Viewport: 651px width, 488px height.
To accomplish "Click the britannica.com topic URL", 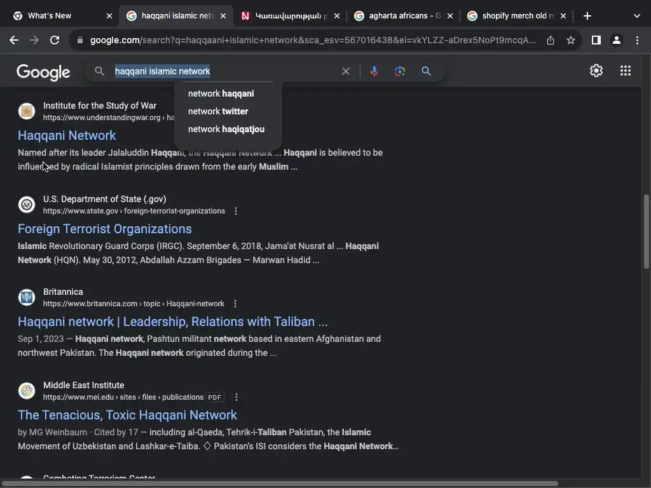I will point(134,304).
